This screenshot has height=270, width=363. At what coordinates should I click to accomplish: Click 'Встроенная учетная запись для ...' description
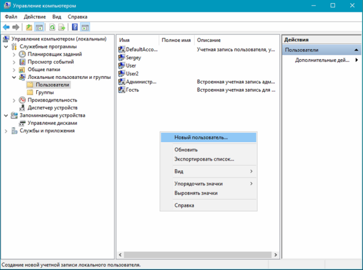(236, 90)
